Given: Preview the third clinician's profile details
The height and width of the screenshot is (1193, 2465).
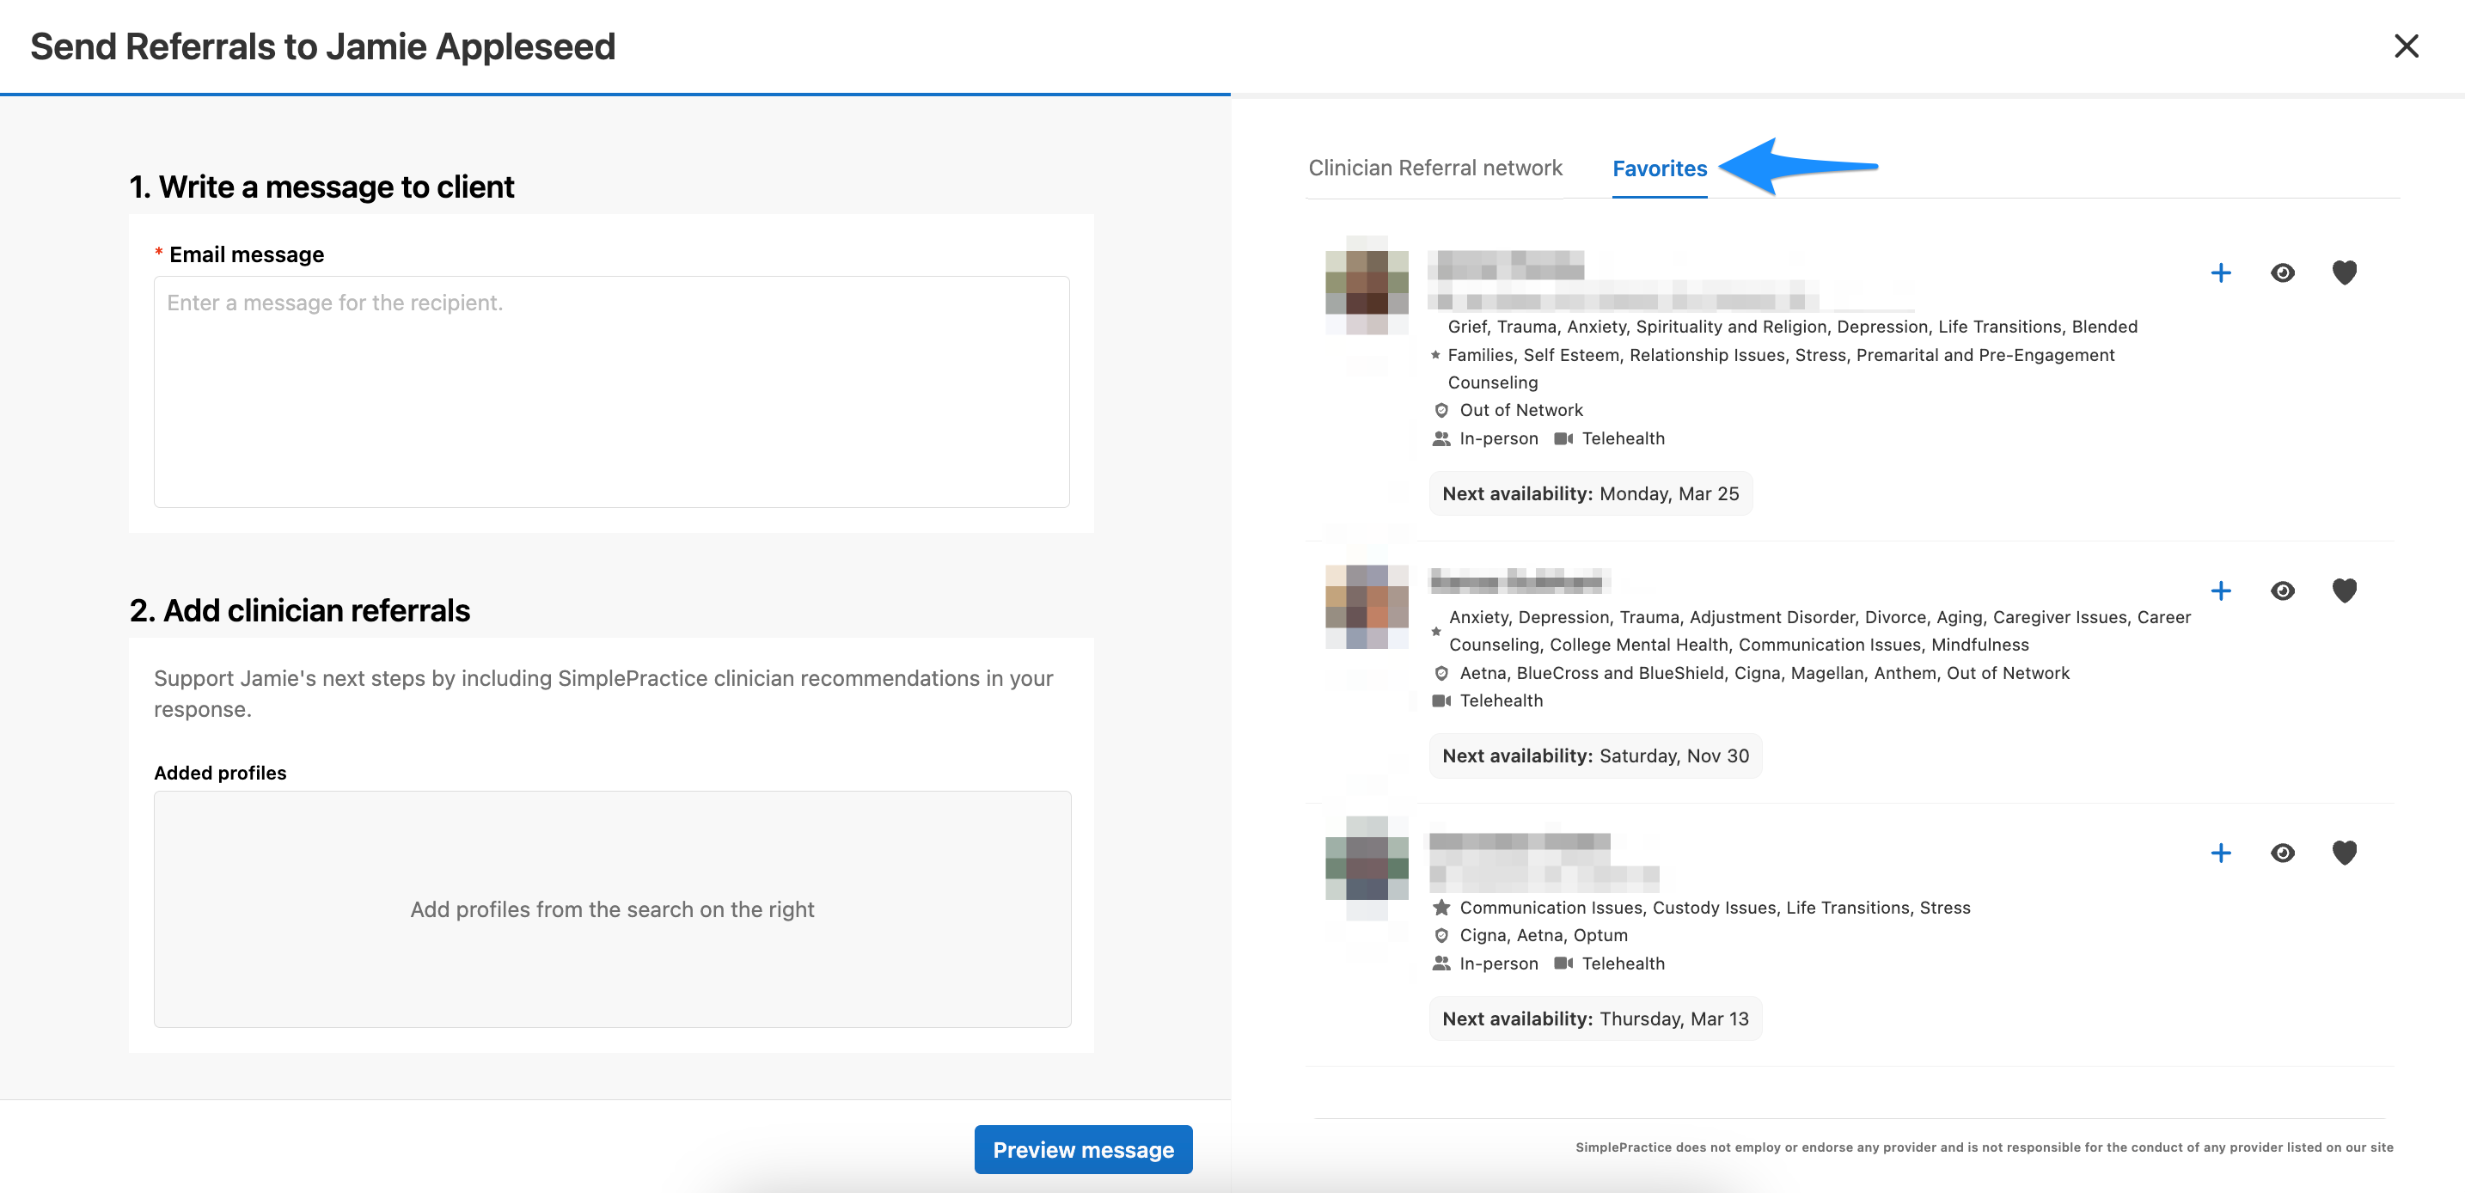Looking at the screenshot, I should click(x=2282, y=853).
